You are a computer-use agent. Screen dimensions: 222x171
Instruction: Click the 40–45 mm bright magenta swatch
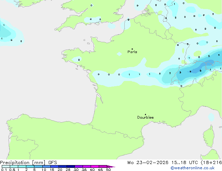pos(95,166)
